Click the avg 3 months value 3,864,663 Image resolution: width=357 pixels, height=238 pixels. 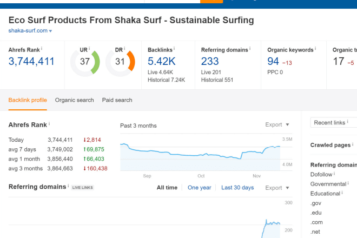(60, 169)
